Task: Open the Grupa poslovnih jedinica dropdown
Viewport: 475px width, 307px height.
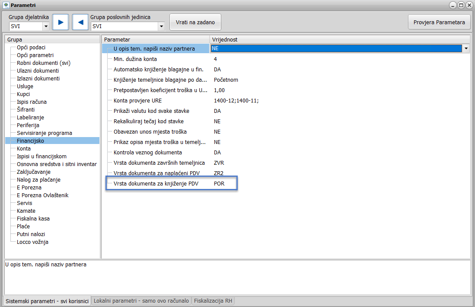Action: coord(161,26)
